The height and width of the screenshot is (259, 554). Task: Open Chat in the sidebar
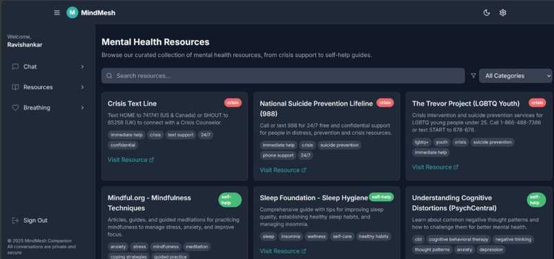pyautogui.click(x=47, y=66)
